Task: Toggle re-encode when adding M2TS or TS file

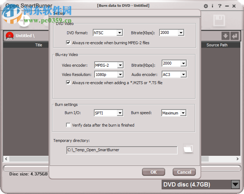Action: pos(68,83)
